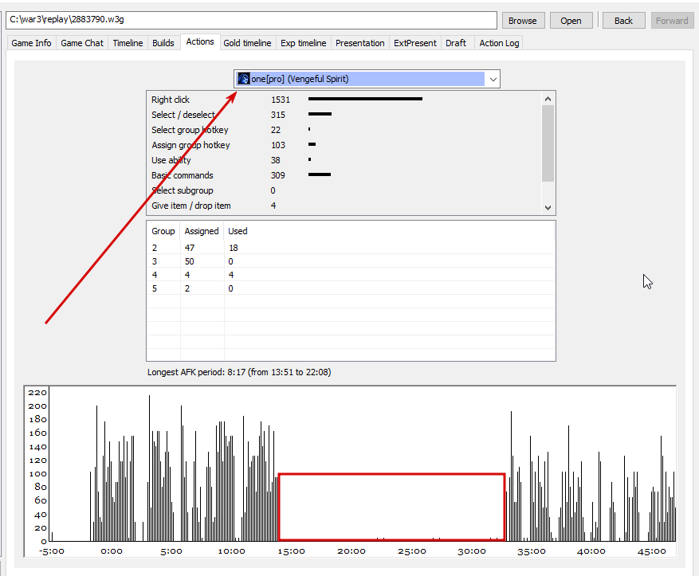Click the Vengeful Spirit hero icon
The width and height of the screenshot is (699, 576).
point(243,79)
